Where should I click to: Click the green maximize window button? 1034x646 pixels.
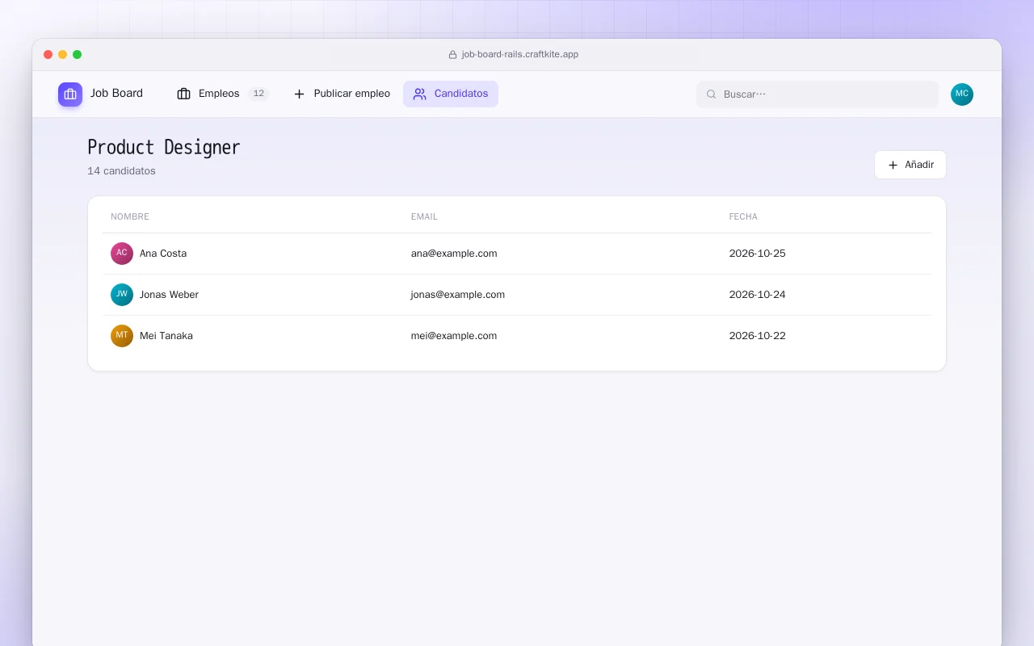tap(78, 55)
